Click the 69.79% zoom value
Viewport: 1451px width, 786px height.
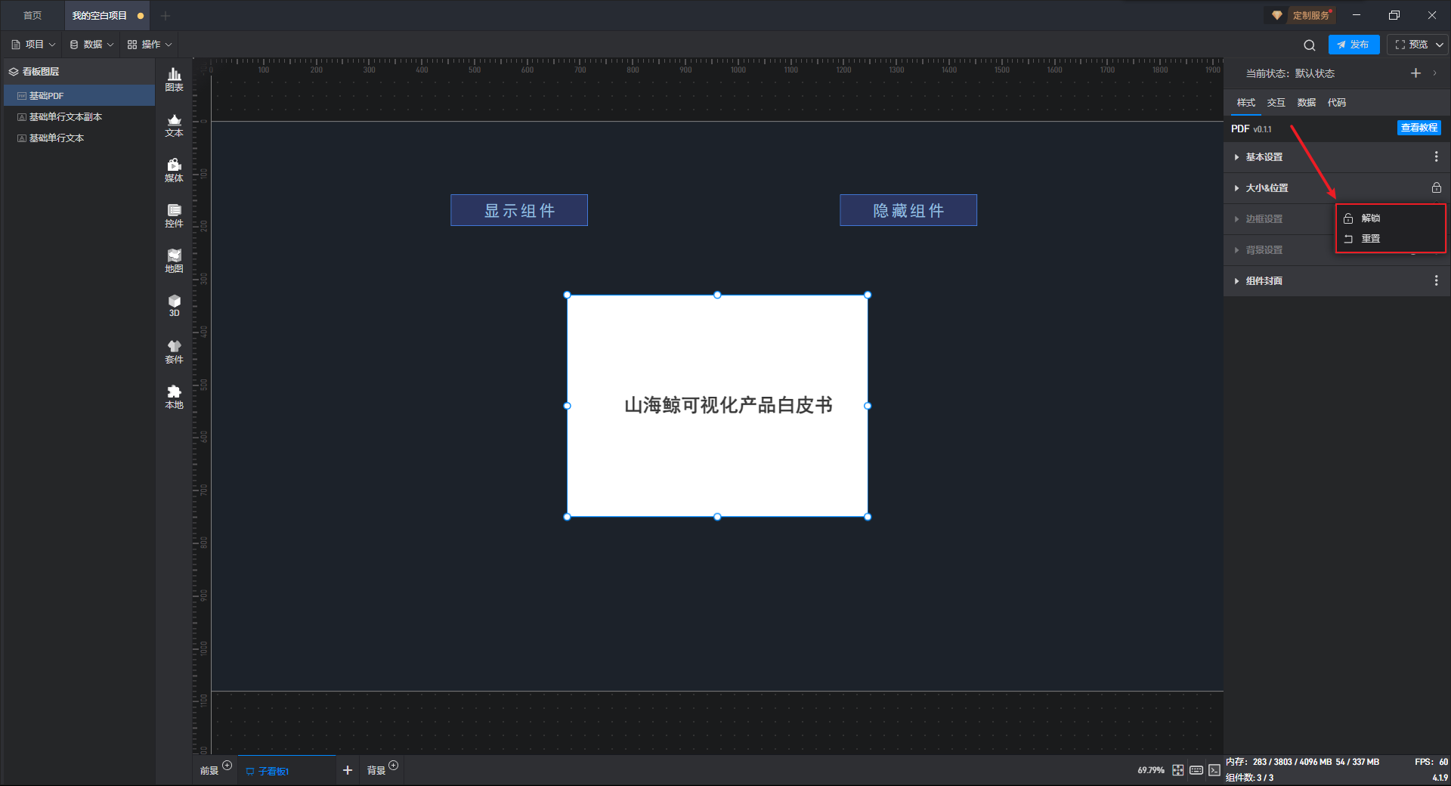coord(1151,770)
